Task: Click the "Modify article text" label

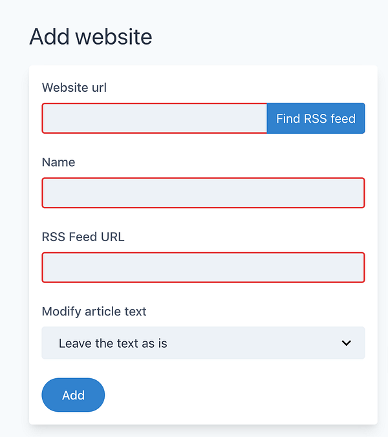Action: point(94,312)
